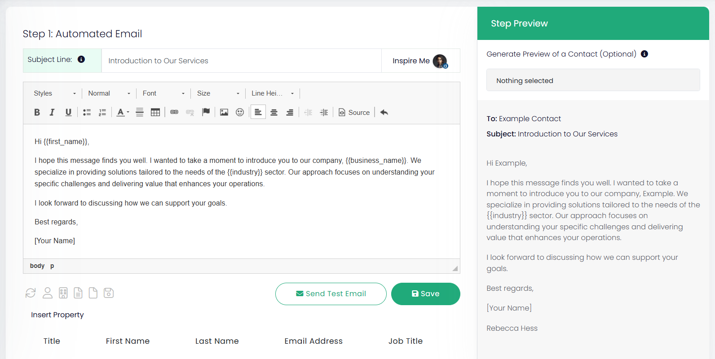Toggle bold formatting
This screenshot has height=359, width=715.
(x=37, y=113)
